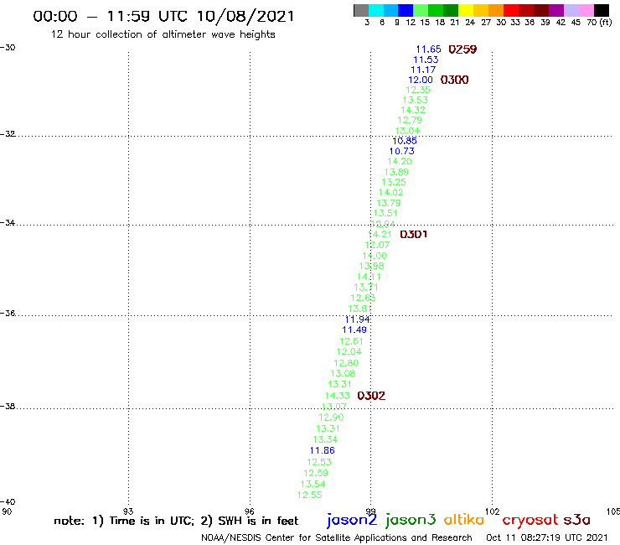Click the blue wave height value 10.73
Screen dimensions: 620x545
pyautogui.click(x=401, y=151)
